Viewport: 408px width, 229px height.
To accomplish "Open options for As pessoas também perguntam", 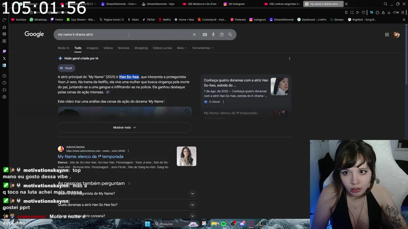I will click(129, 184).
